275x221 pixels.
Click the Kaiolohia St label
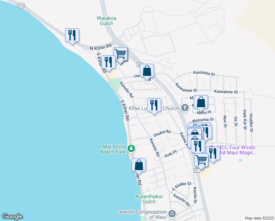coord(204,73)
